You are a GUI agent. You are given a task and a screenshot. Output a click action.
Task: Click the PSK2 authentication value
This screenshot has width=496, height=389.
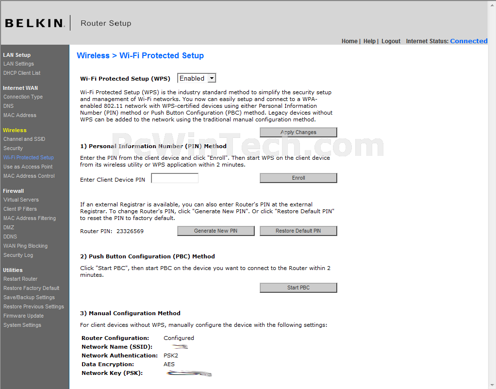pyautogui.click(x=171, y=355)
